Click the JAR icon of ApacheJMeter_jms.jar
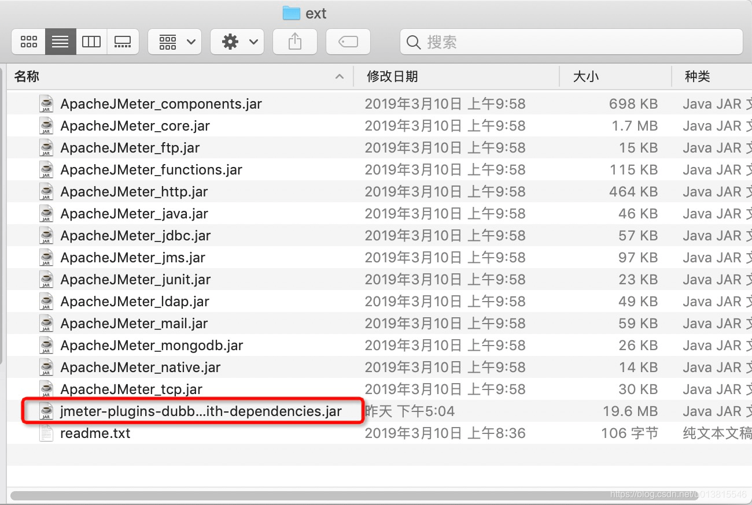This screenshot has width=752, height=505. click(x=46, y=258)
